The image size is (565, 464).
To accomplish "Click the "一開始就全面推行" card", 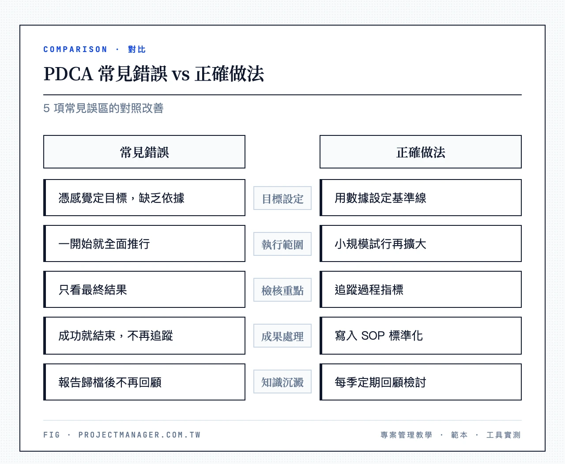I will [x=144, y=243].
